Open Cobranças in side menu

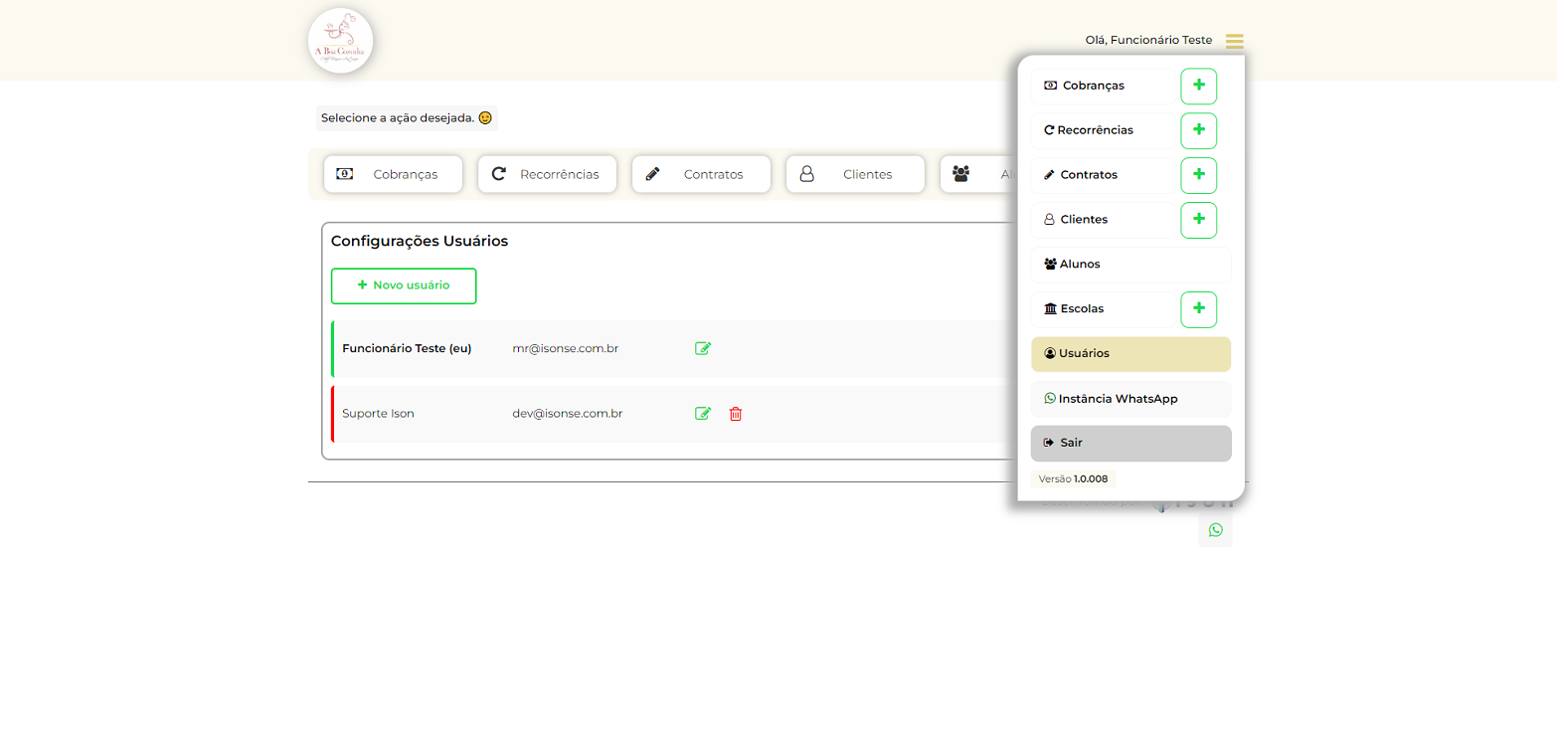1104,86
